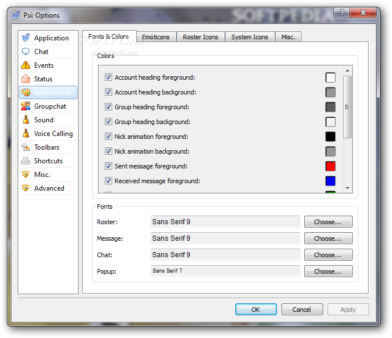Open Nick animation background gray swatch
The width and height of the screenshot is (392, 338).
tap(330, 151)
